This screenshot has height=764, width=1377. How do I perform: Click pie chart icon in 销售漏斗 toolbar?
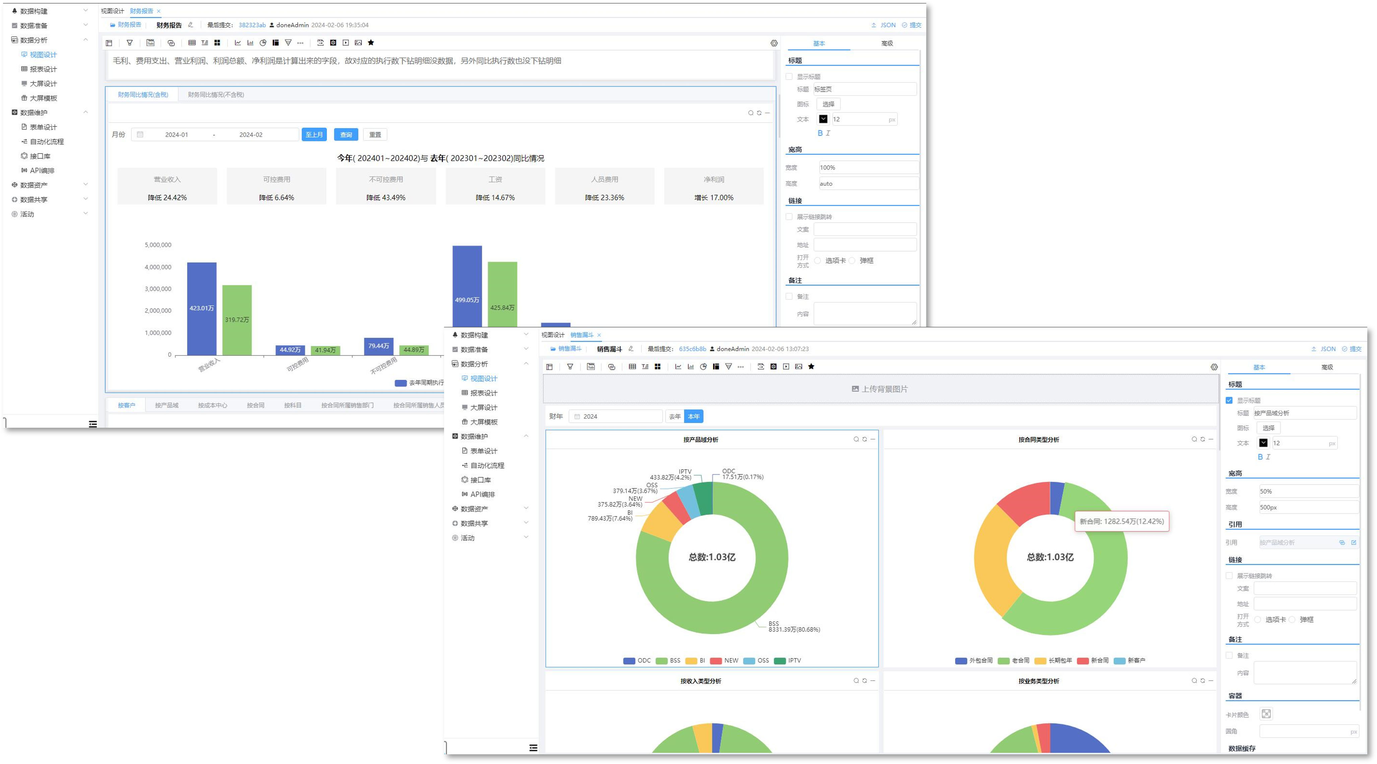click(x=703, y=366)
